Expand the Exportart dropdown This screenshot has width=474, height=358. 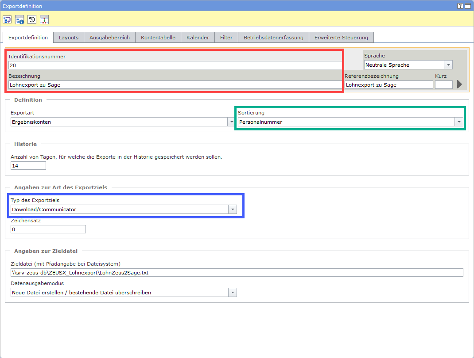pyautogui.click(x=231, y=122)
